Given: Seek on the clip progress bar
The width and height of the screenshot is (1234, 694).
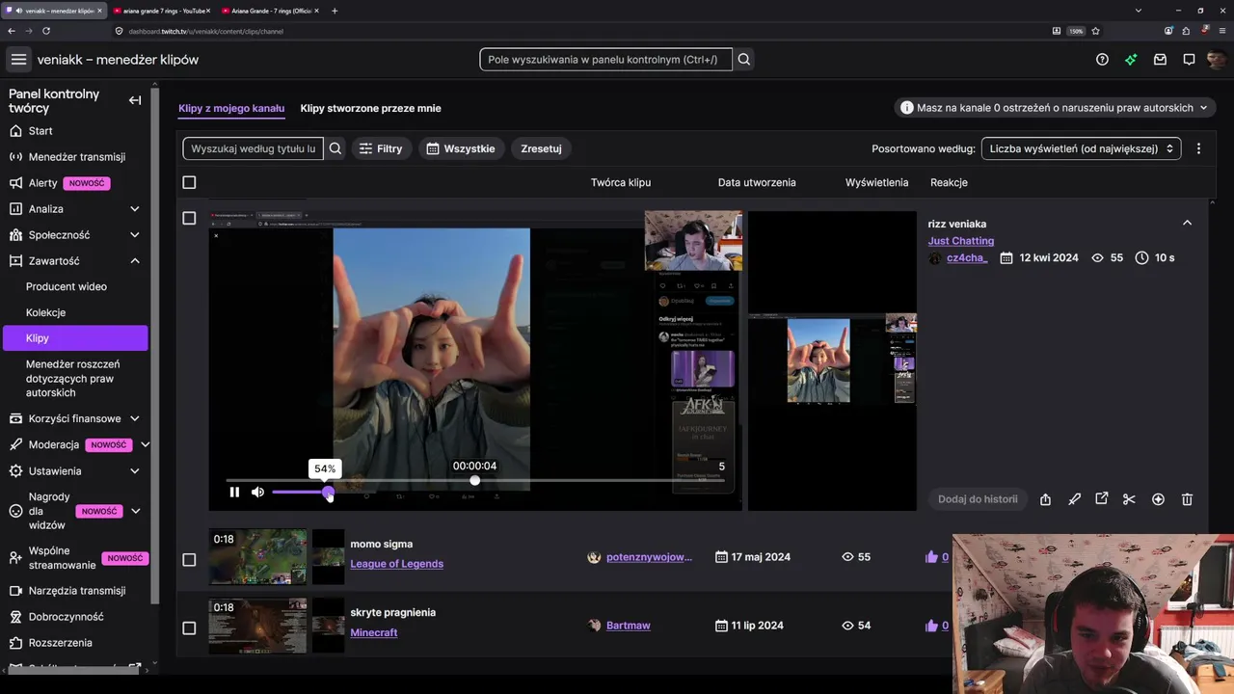Looking at the screenshot, I should 475,480.
